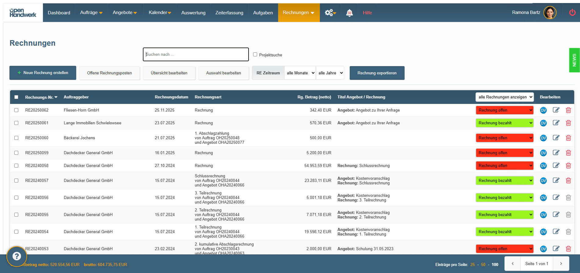Expand the 'alle Jahre' year dropdown
580x273 pixels.
330,73
